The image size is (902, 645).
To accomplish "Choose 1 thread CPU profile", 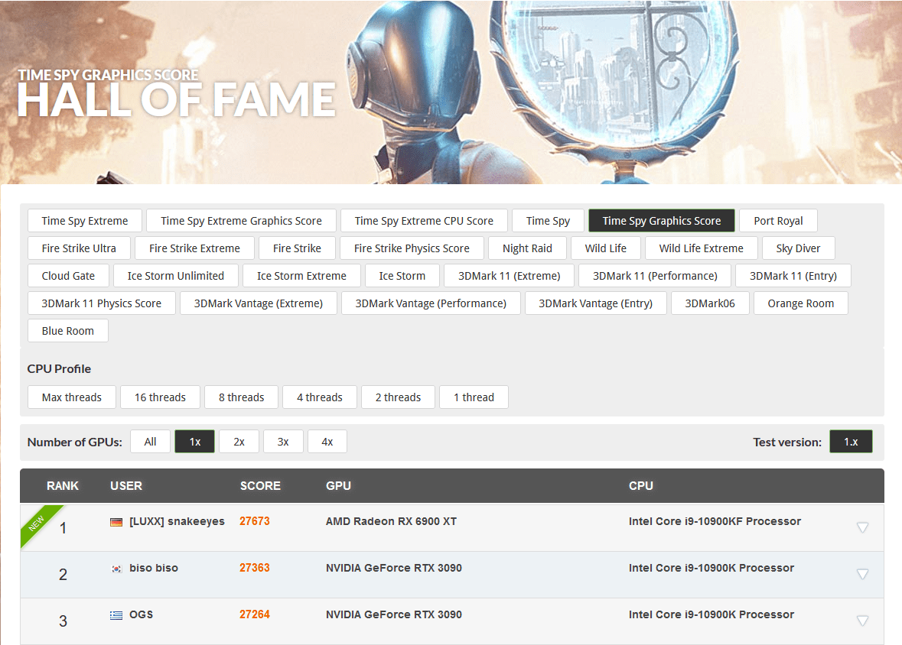I will pos(474,397).
